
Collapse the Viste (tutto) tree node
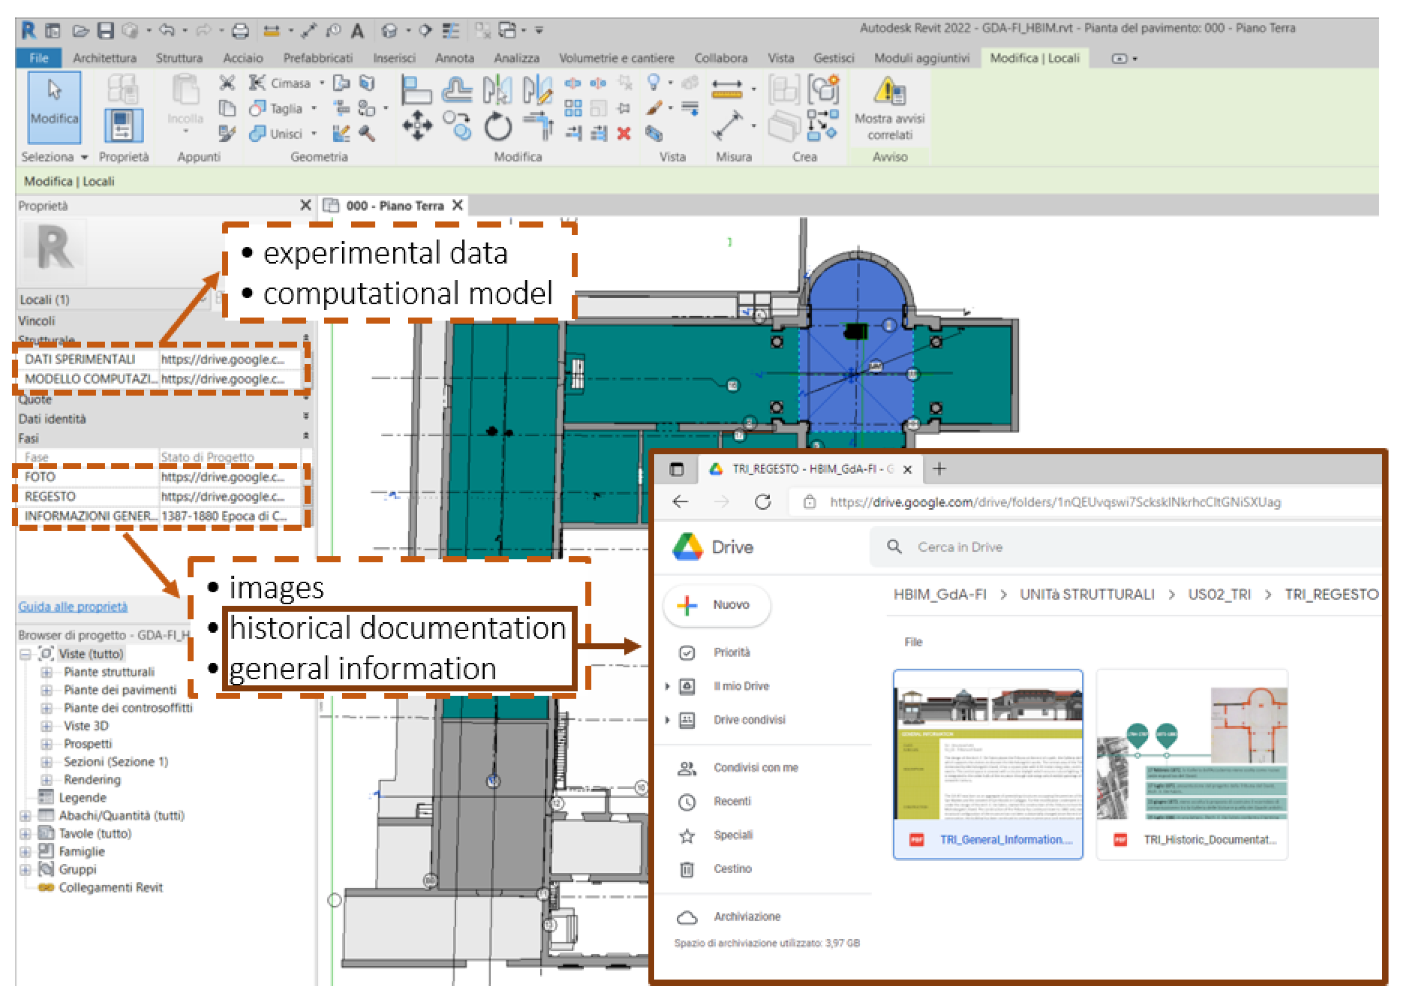(x=25, y=655)
